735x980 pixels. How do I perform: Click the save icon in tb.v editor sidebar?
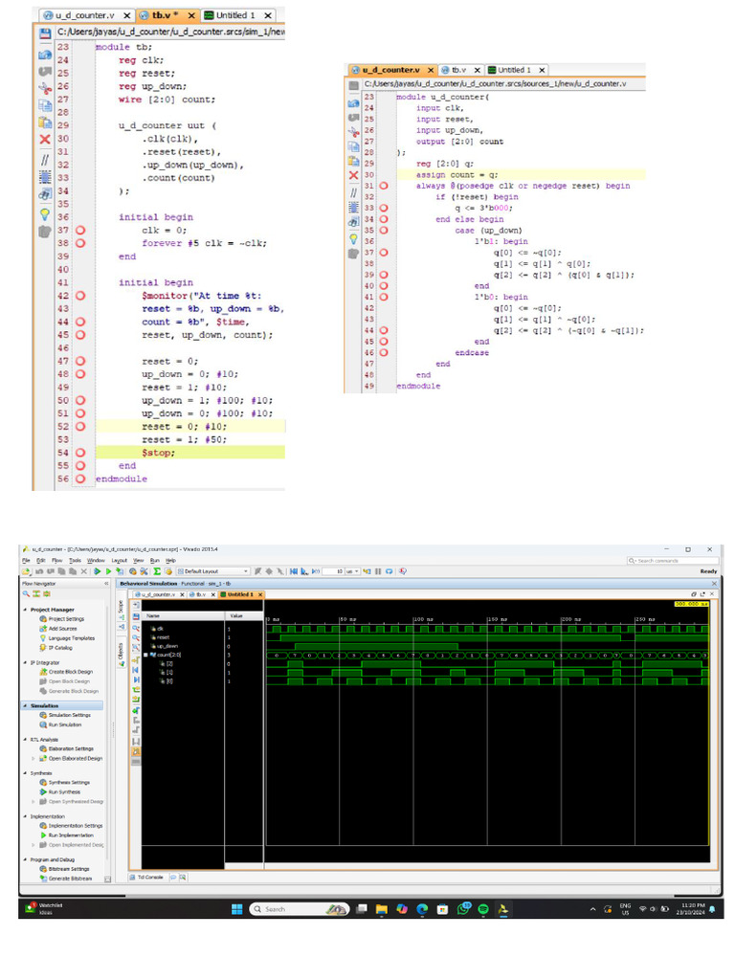tap(45, 33)
